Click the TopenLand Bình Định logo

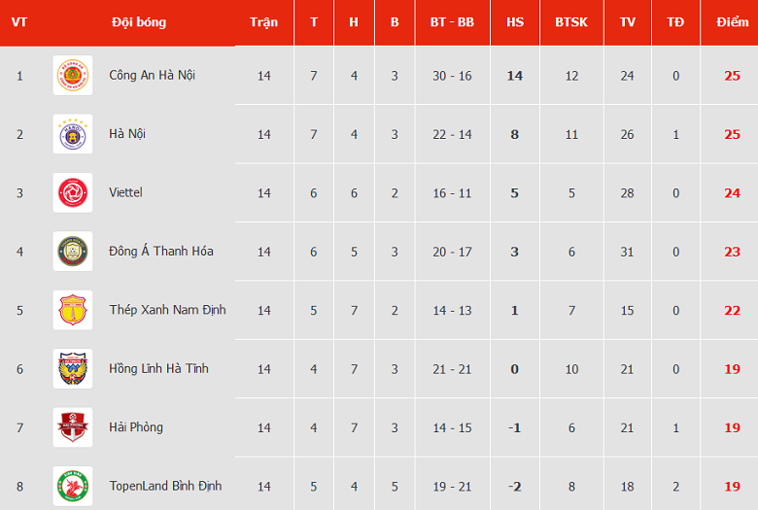pyautogui.click(x=73, y=486)
